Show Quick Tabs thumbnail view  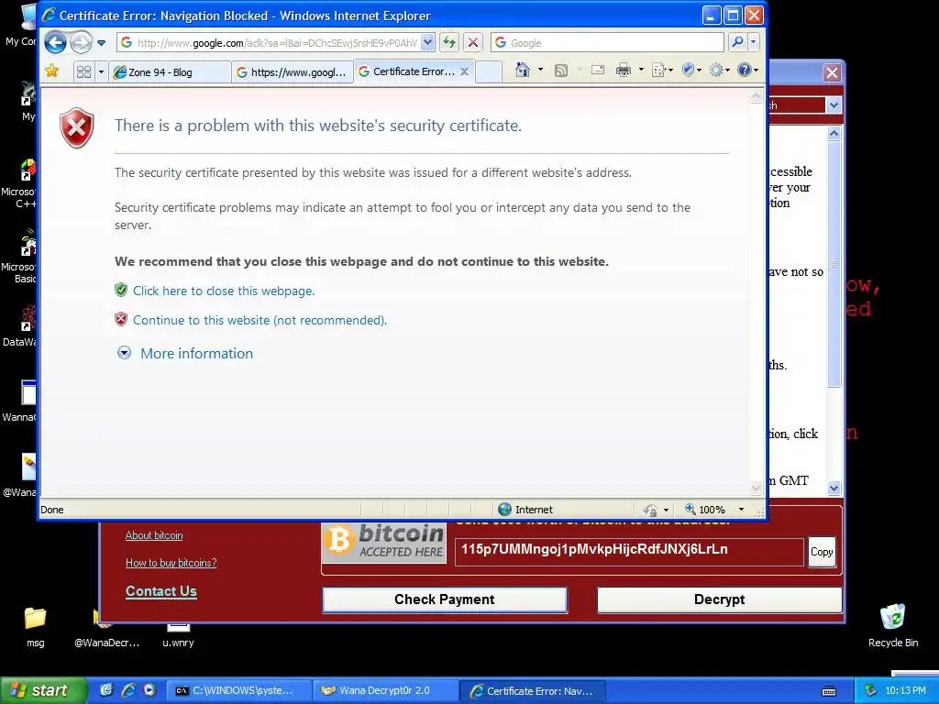(x=83, y=71)
